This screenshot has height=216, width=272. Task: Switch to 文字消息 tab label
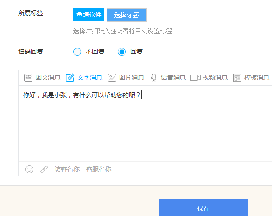(x=90, y=77)
